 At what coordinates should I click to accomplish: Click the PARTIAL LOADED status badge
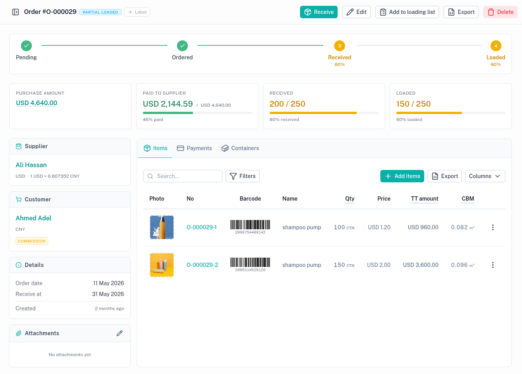(x=100, y=12)
